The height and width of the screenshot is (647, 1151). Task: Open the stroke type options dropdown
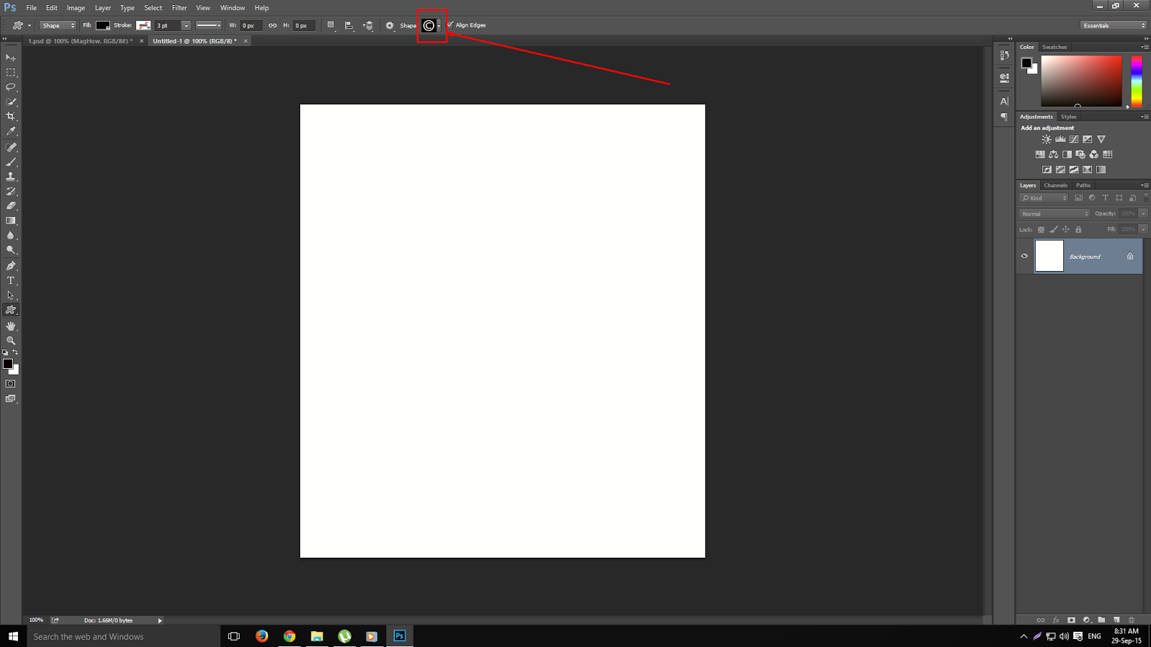(x=209, y=25)
